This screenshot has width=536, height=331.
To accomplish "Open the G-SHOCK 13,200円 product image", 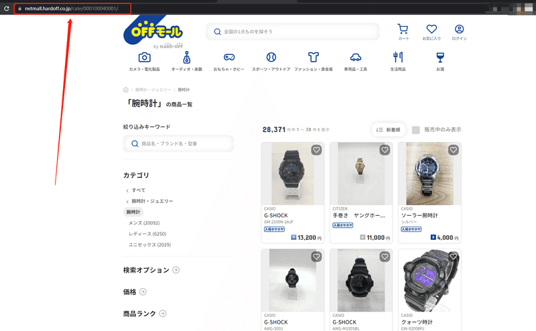I will pos(293,174).
